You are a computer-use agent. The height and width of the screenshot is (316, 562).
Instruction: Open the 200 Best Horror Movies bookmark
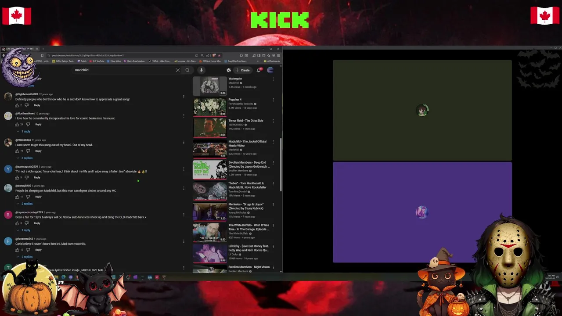click(x=210, y=61)
